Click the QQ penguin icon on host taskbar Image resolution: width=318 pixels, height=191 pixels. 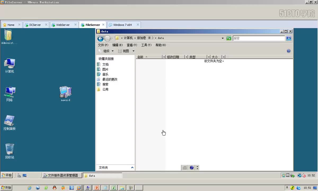pyautogui.click(x=55, y=188)
